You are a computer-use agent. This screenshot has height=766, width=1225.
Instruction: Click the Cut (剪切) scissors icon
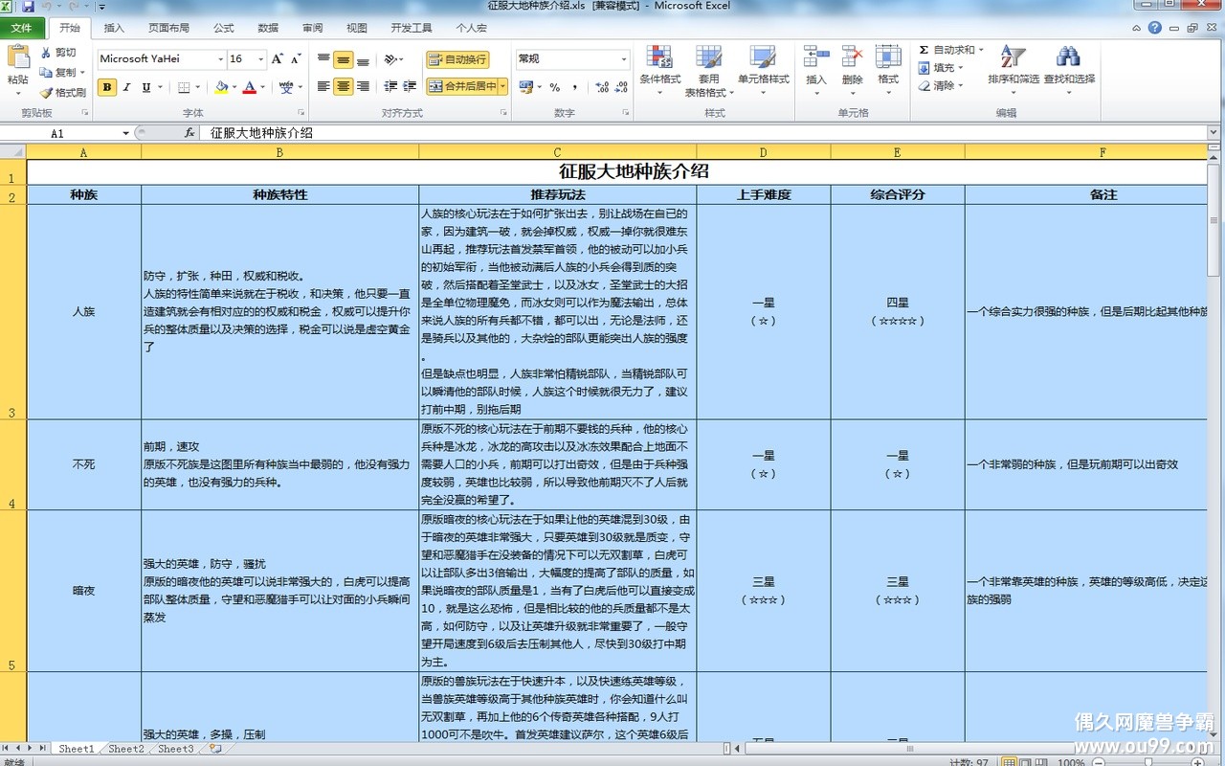point(46,53)
